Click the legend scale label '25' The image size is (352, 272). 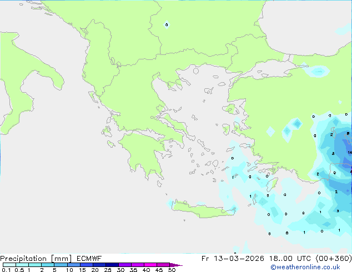pyautogui.click(x=108, y=270)
